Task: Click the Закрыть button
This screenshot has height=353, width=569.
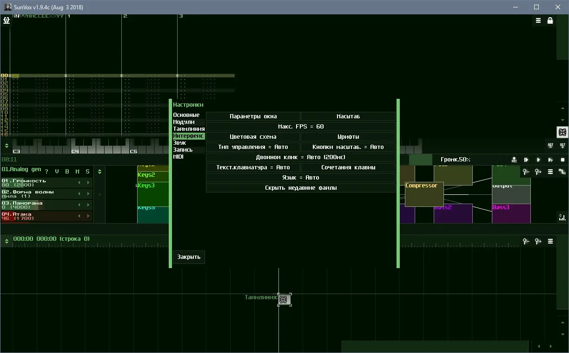Action: point(189,257)
